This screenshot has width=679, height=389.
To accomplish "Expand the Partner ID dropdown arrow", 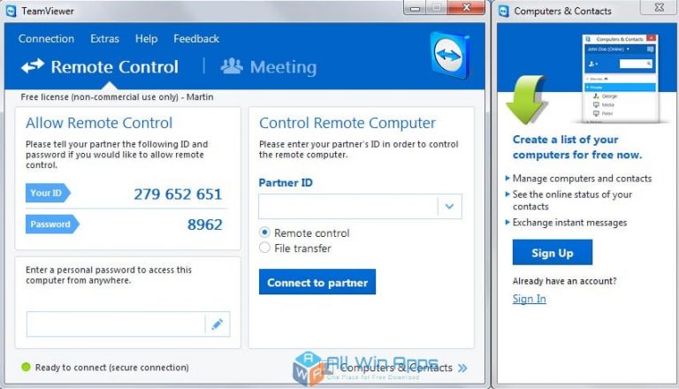I will coord(449,206).
